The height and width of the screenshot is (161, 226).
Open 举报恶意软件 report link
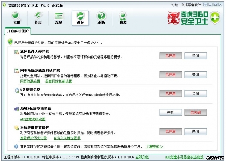[x=191, y=5]
